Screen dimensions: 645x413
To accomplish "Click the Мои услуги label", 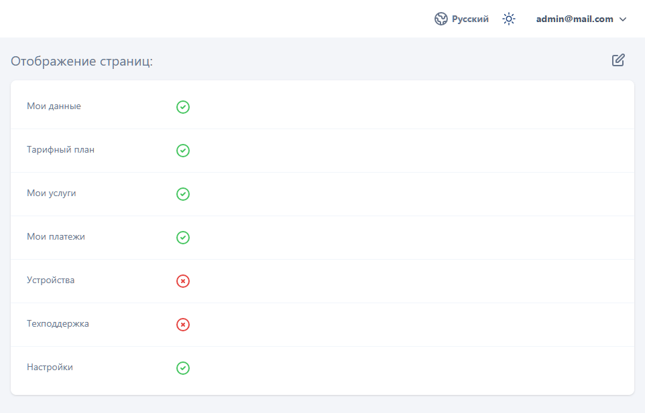I will point(52,193).
